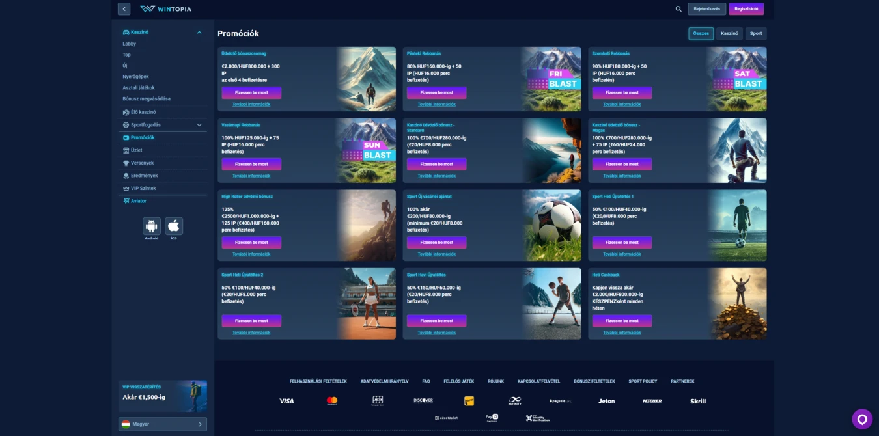Click the Wintopia logo
Viewport: 879px width, 436px height.
tap(166, 9)
